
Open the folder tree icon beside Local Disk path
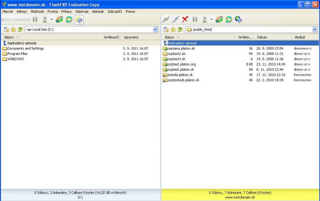pyautogui.click(x=6, y=29)
